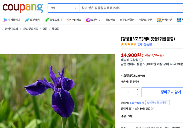
Task: Click the 로켓프레시 green rocket icon
Action: pos(47,20)
